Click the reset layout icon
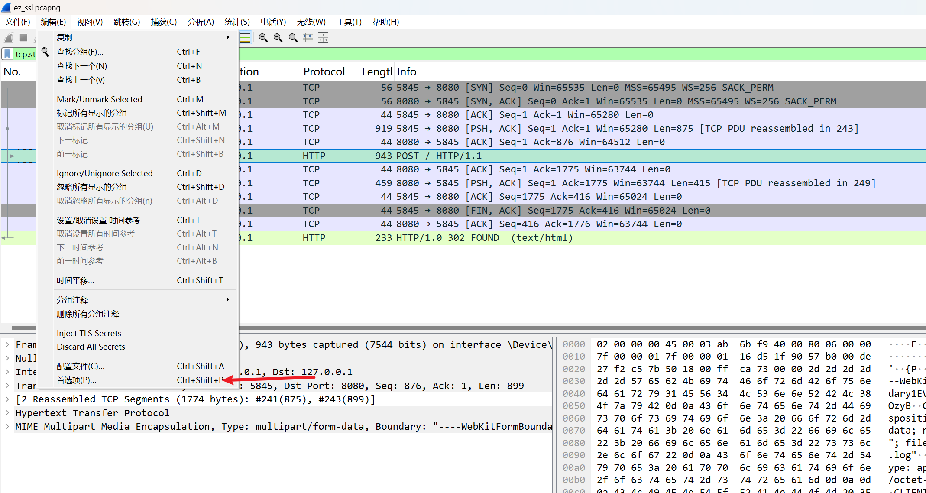This screenshot has width=926, height=493. pos(323,38)
